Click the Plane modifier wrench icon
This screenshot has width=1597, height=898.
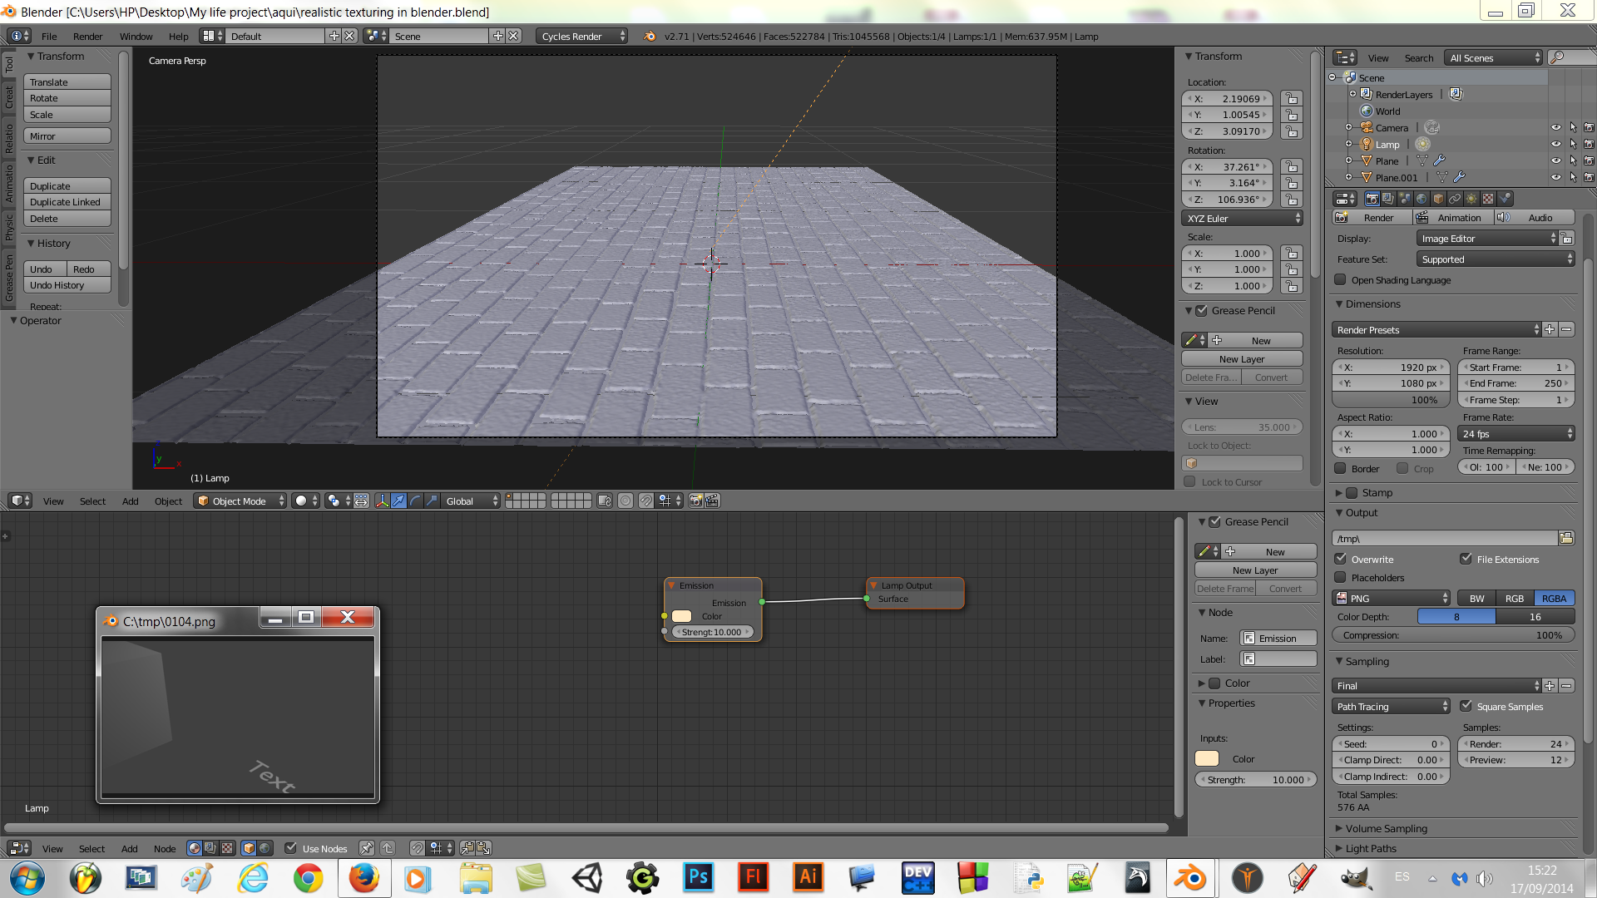(1440, 160)
